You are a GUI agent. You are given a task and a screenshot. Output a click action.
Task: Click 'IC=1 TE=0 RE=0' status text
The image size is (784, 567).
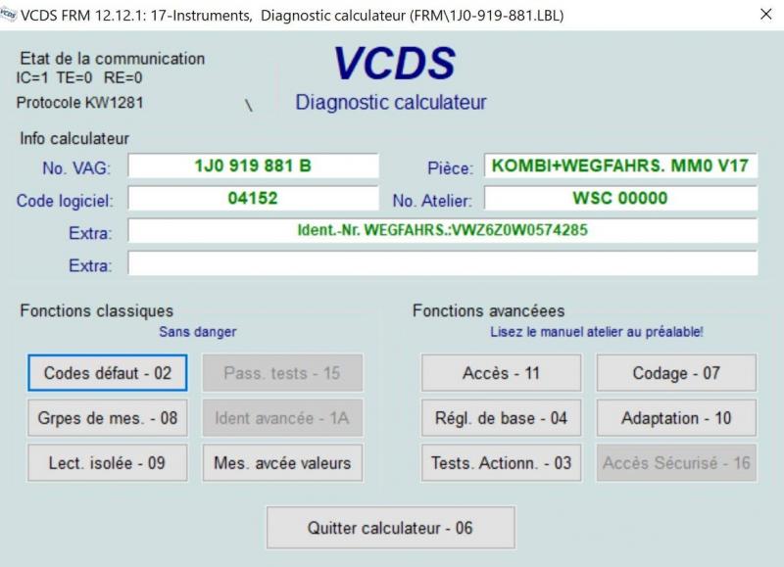coord(79,78)
